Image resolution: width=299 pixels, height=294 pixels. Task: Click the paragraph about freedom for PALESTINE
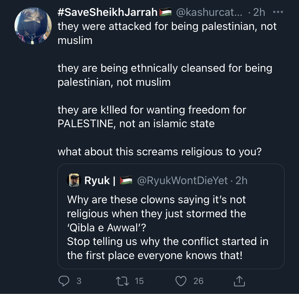pos(152,116)
